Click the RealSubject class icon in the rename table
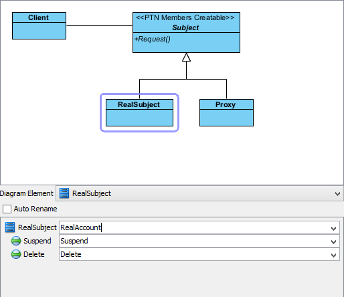Screen dimensions: 344x297 point(10,227)
